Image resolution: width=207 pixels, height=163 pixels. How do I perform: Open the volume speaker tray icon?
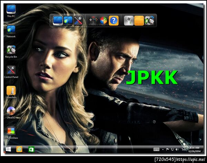coord(177,149)
